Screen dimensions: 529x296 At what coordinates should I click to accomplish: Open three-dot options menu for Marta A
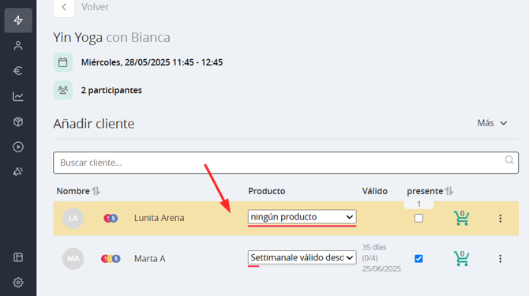point(501,259)
